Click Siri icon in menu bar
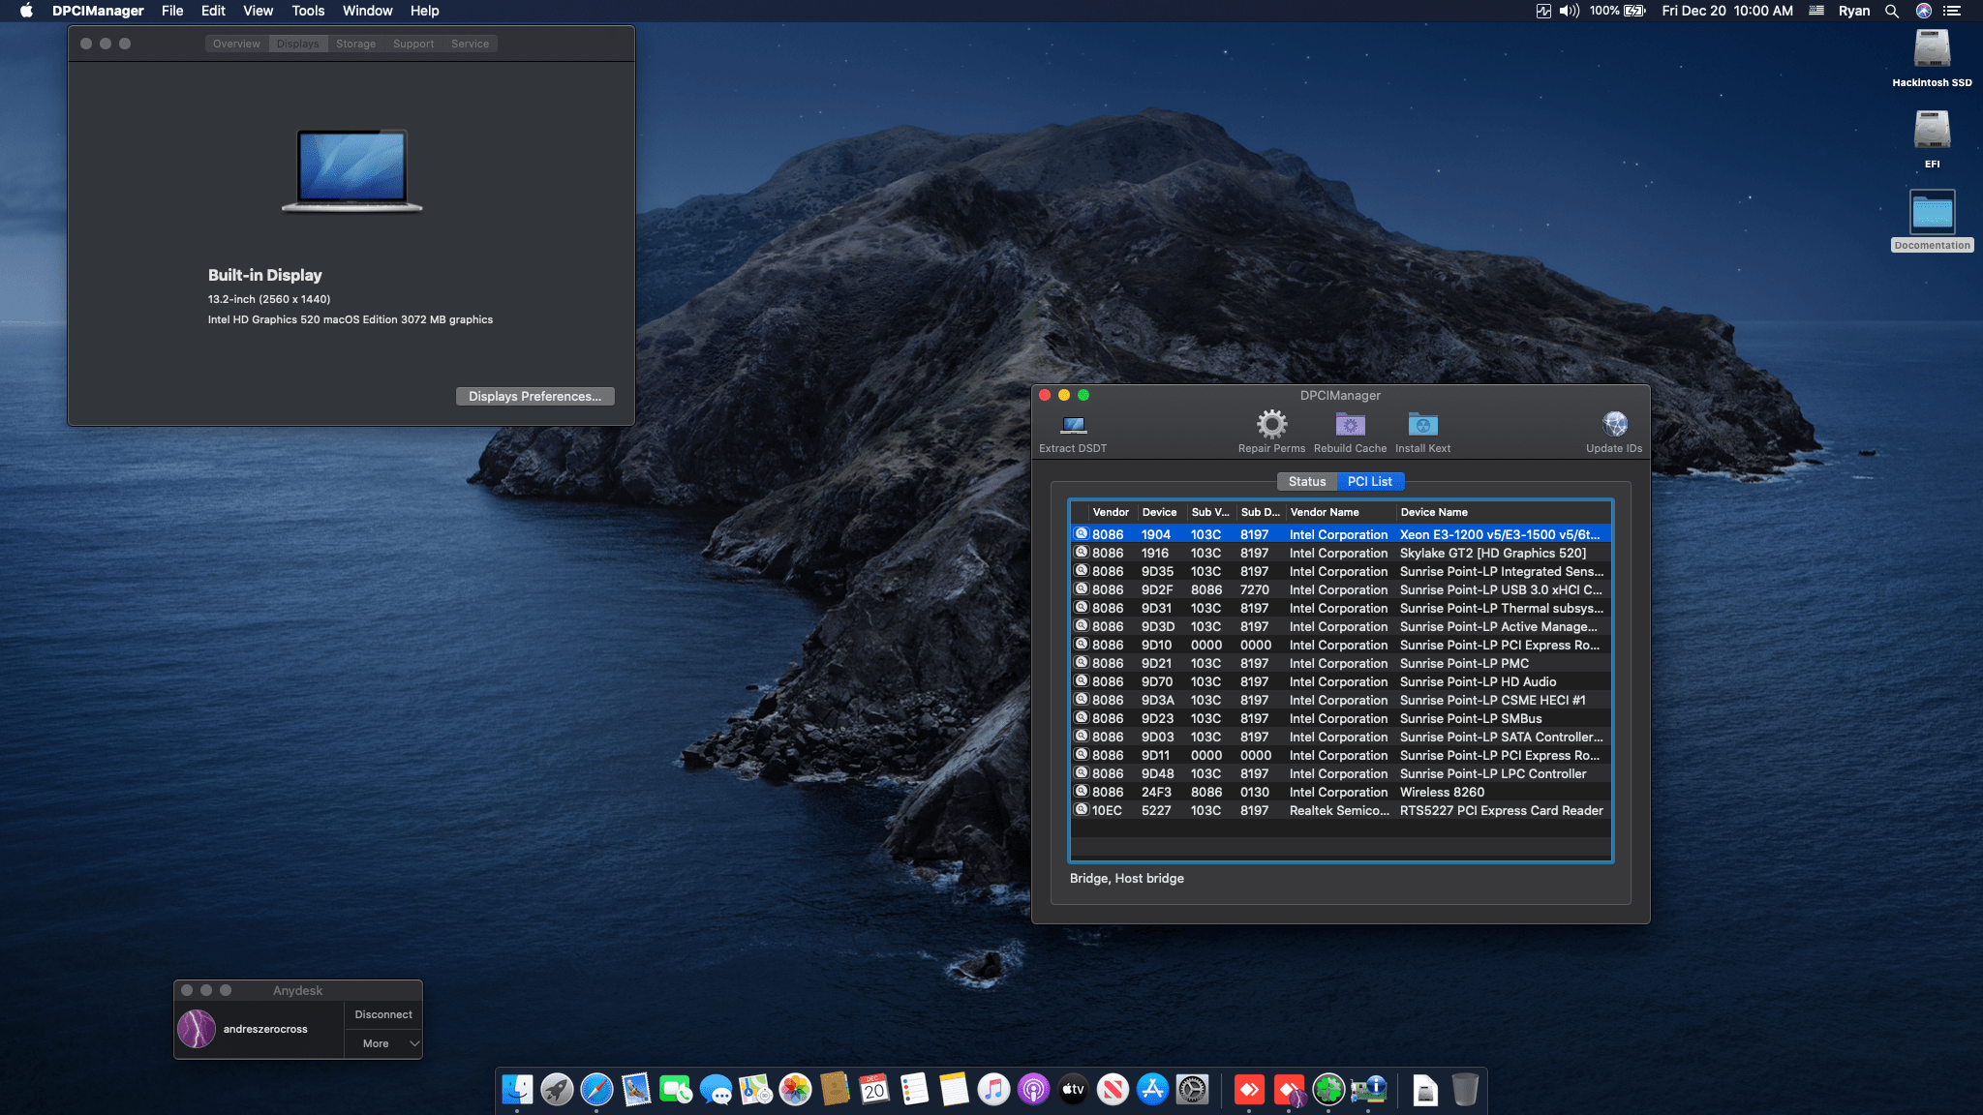Viewport: 1983px width, 1115px height. [1923, 11]
